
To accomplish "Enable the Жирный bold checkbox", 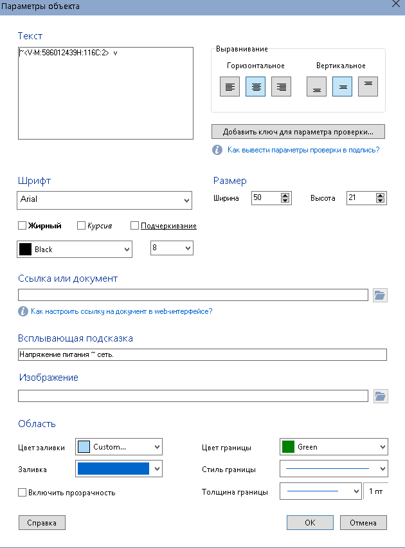I will [22, 226].
